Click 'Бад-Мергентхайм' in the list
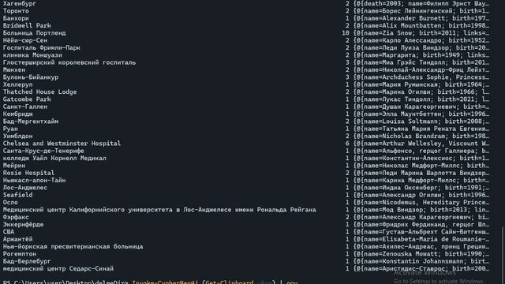This screenshot has height=284, width=505. point(31,121)
